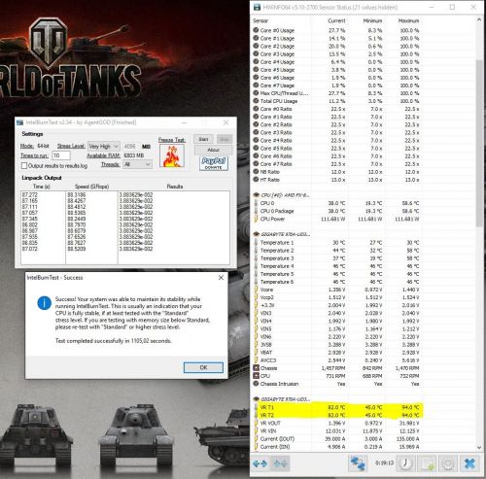Click the '88.5209' speed value
Screen dimensions: 486x479
[x=77, y=249]
